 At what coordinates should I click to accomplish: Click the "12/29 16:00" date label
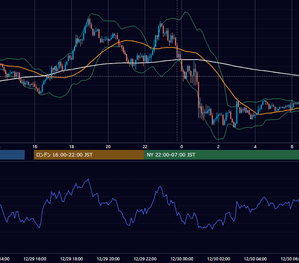pos(35,259)
